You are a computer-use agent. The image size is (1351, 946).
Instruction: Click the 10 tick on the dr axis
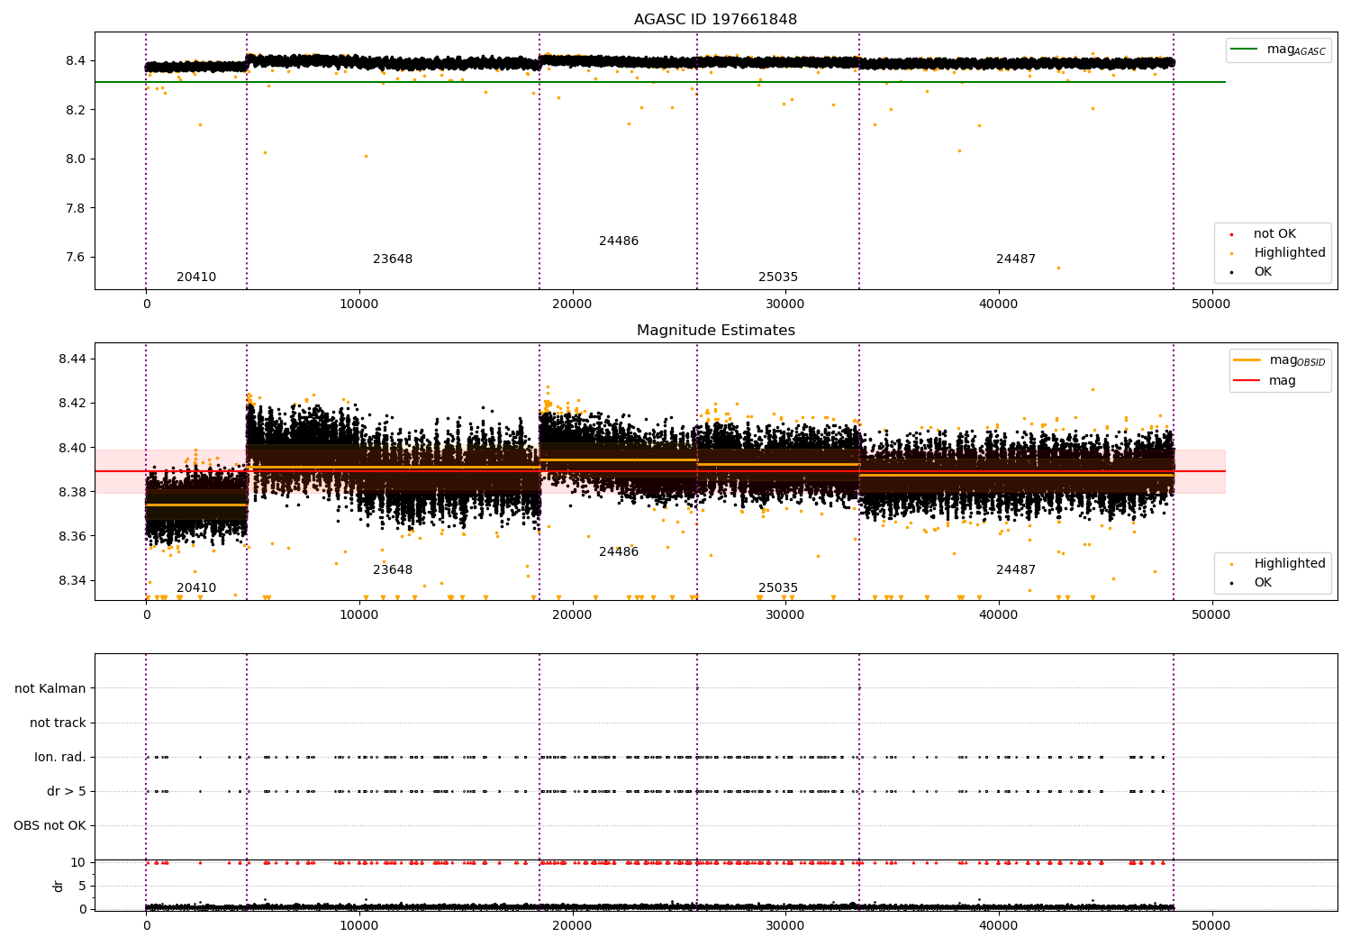(78, 863)
